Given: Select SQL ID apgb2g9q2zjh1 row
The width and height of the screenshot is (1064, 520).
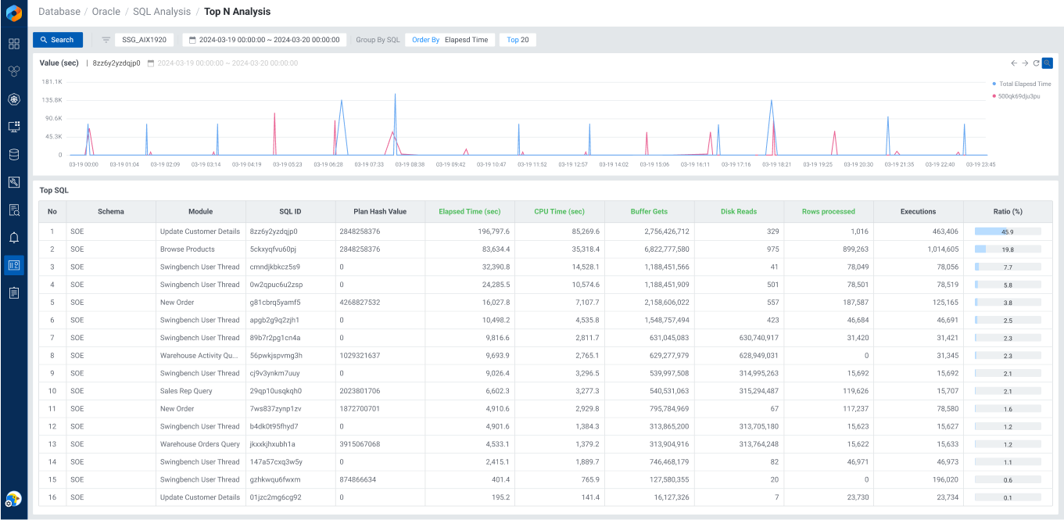Looking at the screenshot, I should [545, 320].
